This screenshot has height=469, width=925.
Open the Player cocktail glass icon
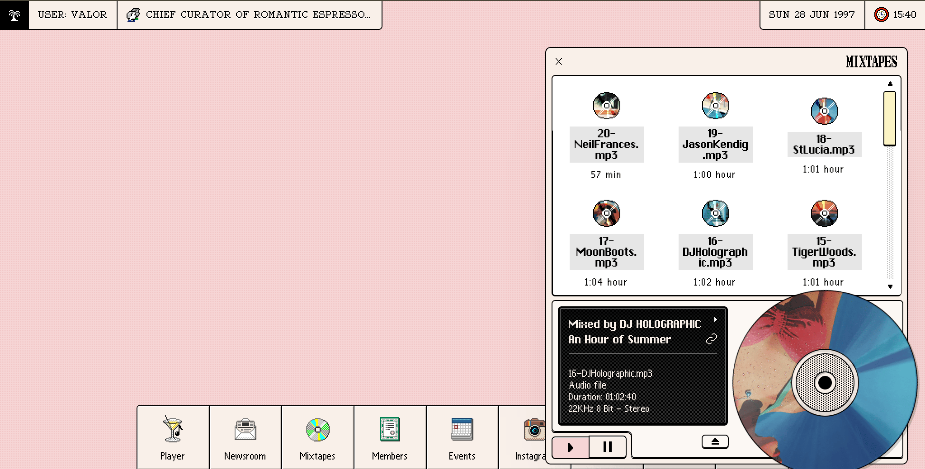[173, 429]
